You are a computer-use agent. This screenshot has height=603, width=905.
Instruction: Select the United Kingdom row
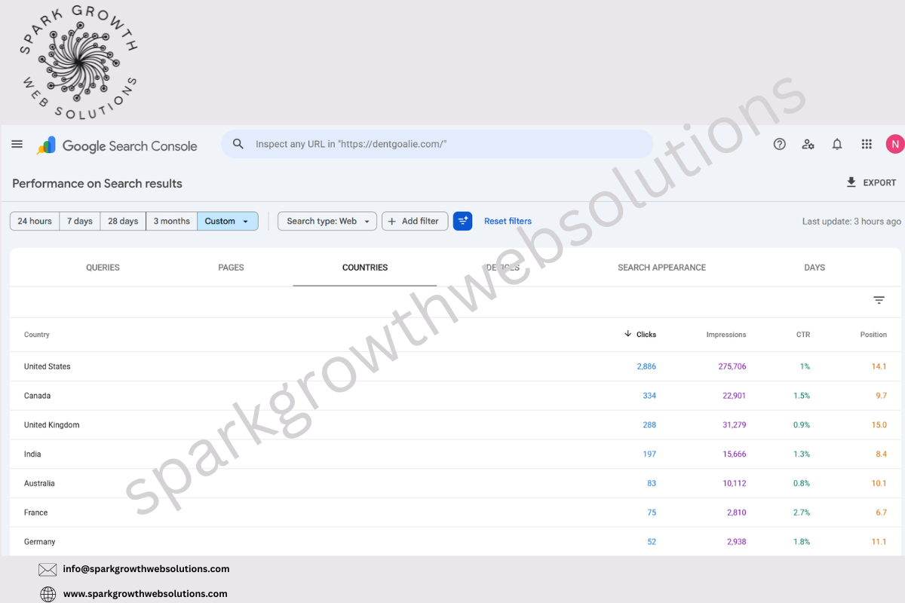[x=456, y=425]
